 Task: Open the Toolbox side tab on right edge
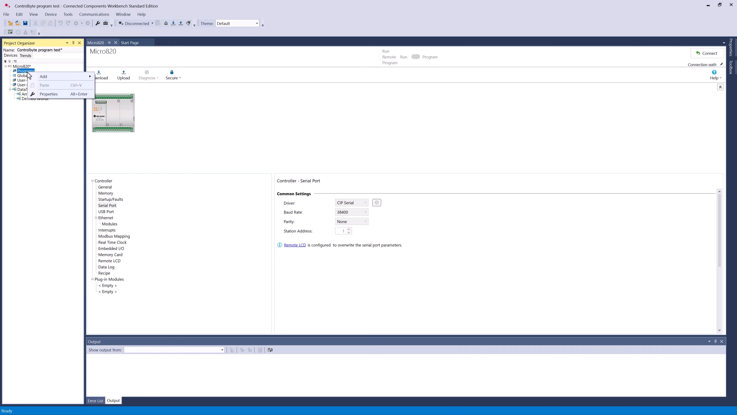(x=731, y=67)
